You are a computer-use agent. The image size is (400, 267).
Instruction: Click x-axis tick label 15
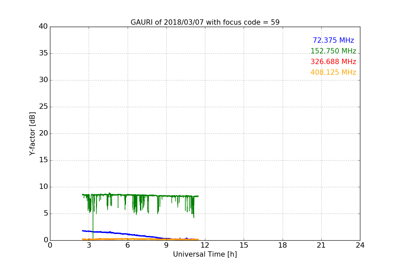coord(244,245)
